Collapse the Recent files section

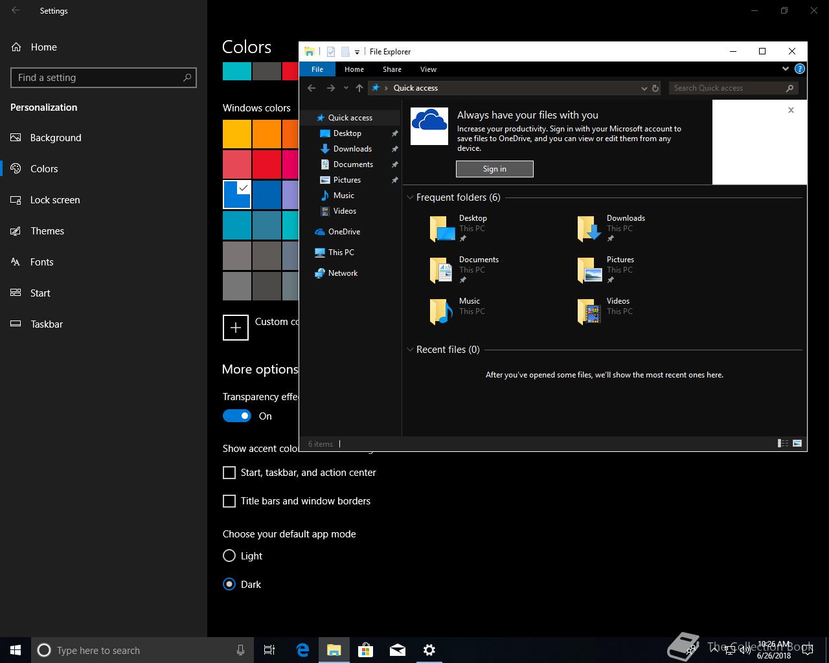[410, 350]
